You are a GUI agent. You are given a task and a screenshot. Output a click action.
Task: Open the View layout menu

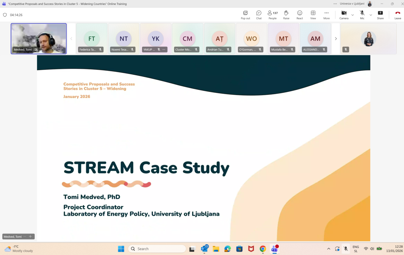(313, 14)
